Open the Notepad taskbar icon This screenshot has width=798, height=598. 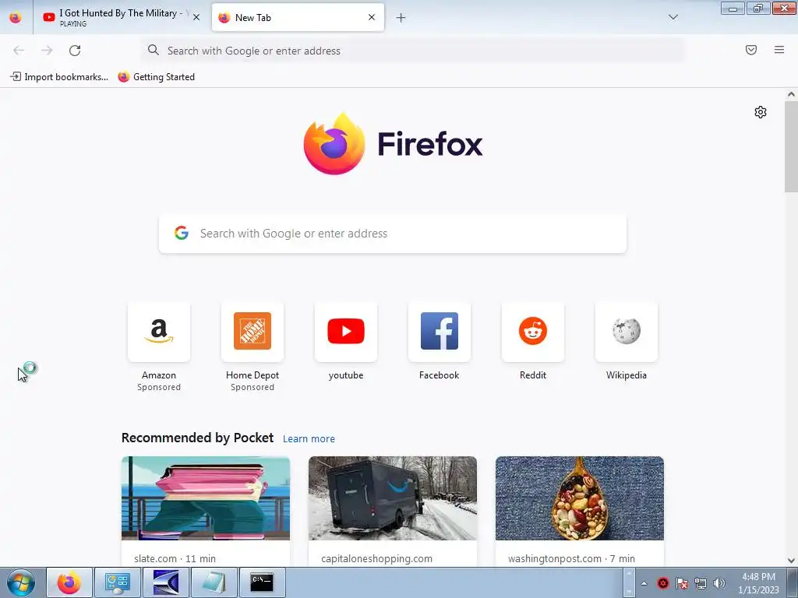(x=214, y=582)
